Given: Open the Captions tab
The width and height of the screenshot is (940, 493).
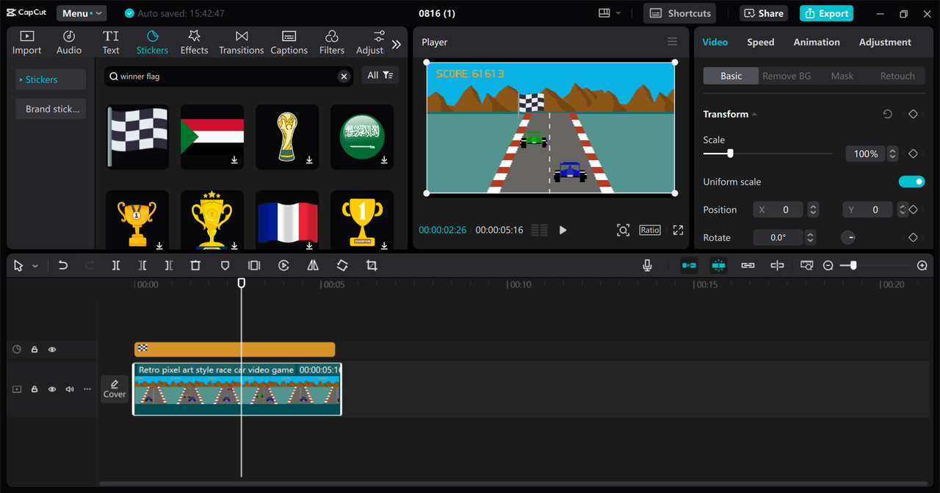Looking at the screenshot, I should (289, 43).
